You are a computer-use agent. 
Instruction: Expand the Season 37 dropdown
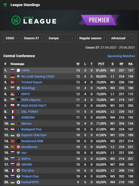tap(33, 38)
